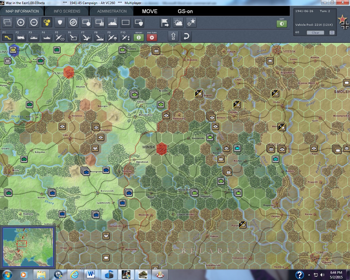Open the Windows Start menu

[7, 275]
